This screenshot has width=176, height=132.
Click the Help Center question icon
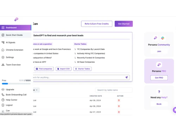click(x=3, y=100)
